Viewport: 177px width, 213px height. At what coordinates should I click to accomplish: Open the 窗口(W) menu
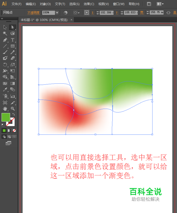119,4
